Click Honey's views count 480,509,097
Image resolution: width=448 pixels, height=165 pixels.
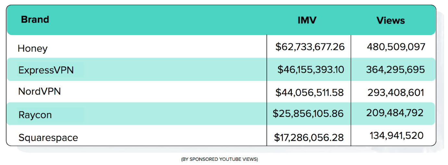point(396,47)
